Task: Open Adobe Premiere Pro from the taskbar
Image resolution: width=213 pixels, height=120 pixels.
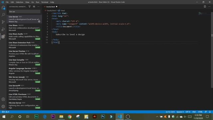Action: point(53,117)
